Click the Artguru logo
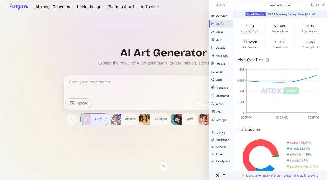 (19, 7)
